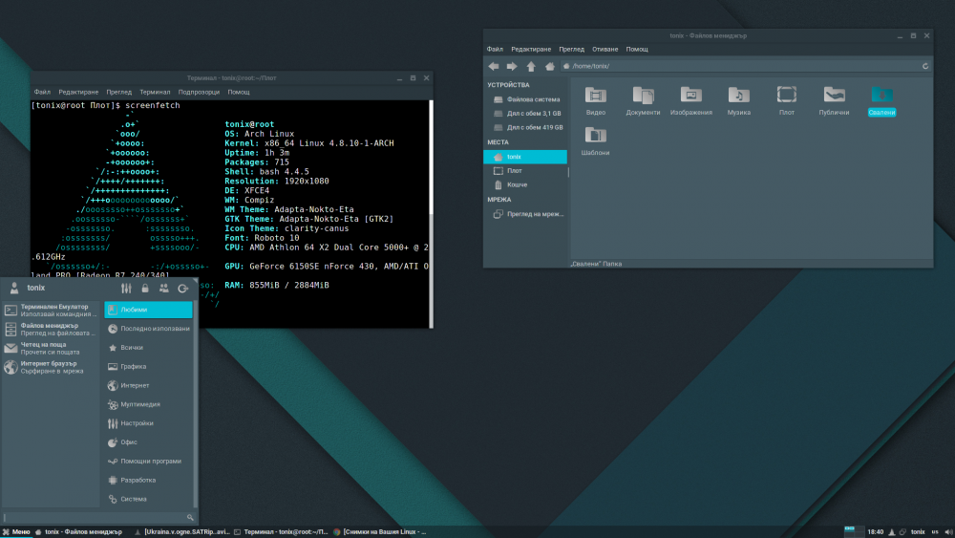Open terminal Подпрозорци menu
Viewport: 955px width, 538px height.
[x=199, y=92]
